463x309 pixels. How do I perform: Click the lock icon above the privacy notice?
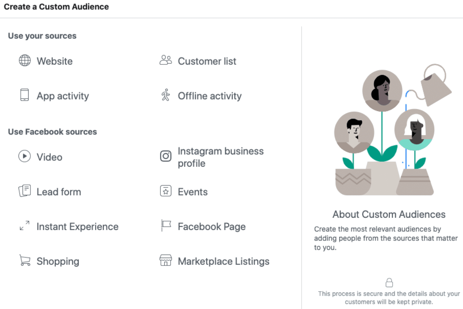click(x=389, y=282)
